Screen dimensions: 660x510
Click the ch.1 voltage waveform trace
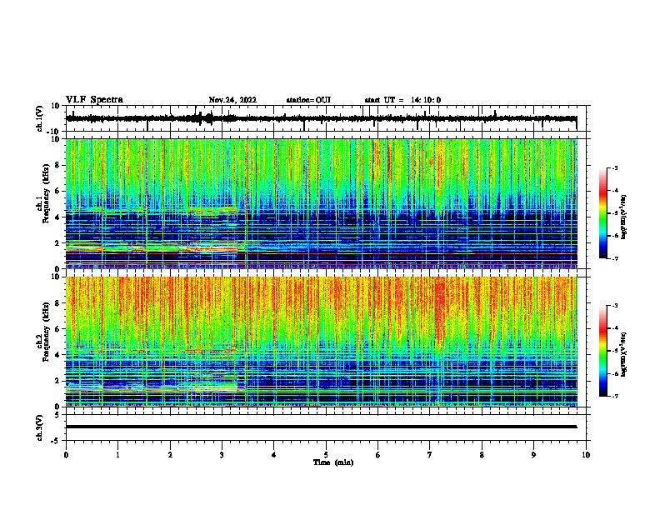coord(321,118)
